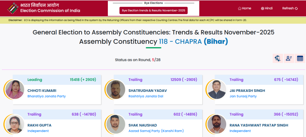Open the round-wise clipboard results icon

coord(277,58)
